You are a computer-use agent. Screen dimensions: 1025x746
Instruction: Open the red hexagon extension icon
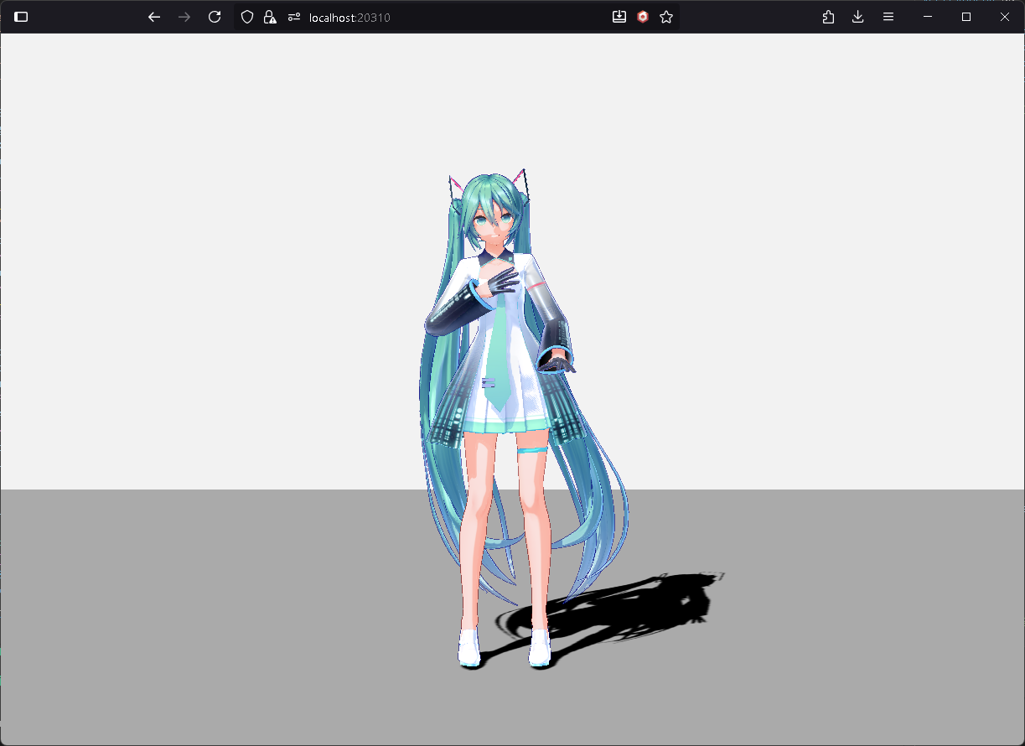click(643, 17)
